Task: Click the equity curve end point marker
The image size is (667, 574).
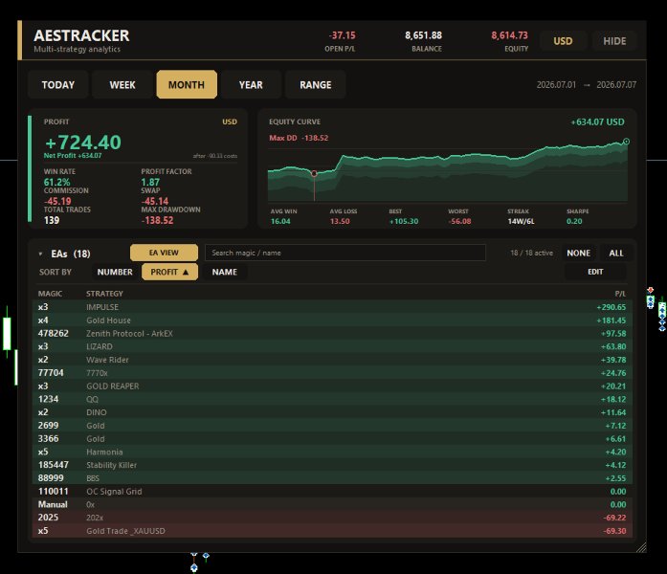Action: click(x=626, y=142)
